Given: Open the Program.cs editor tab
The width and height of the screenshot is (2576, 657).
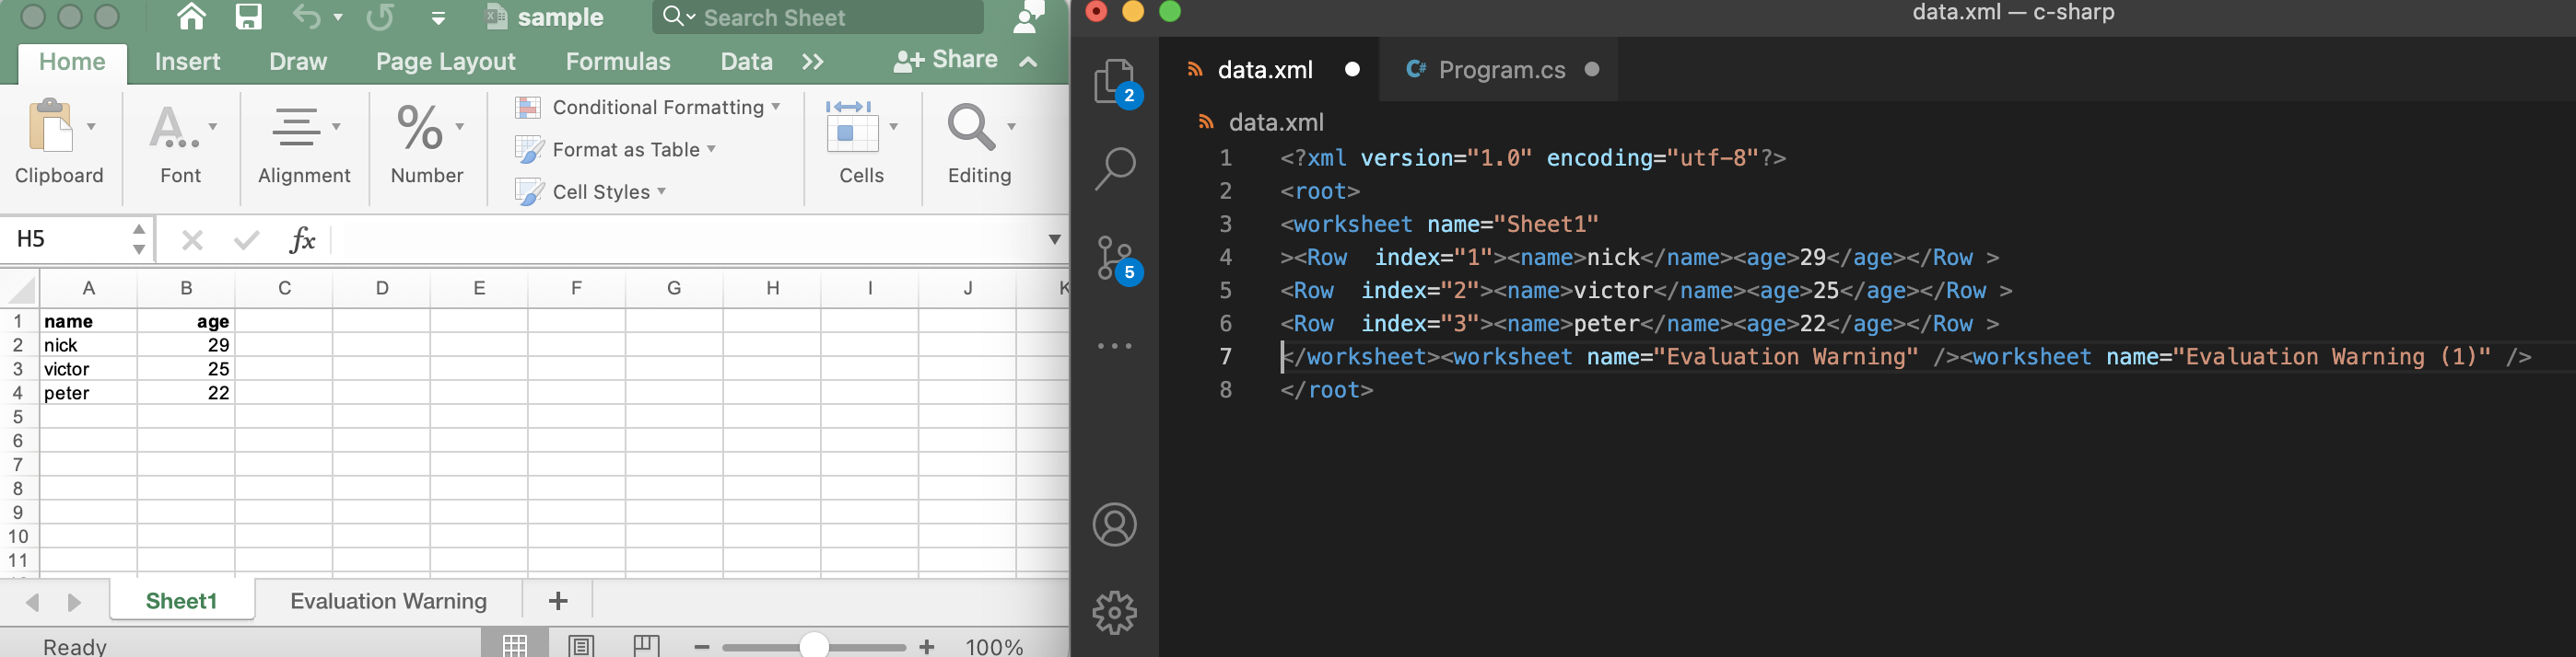Looking at the screenshot, I should point(1500,70).
